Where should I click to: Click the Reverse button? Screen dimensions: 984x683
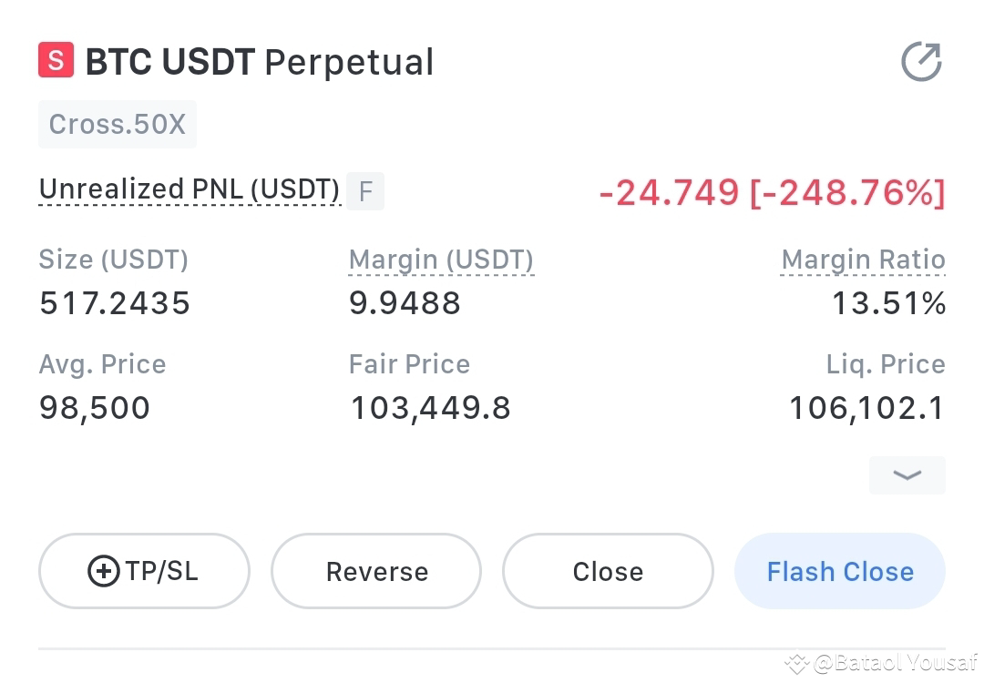(376, 571)
